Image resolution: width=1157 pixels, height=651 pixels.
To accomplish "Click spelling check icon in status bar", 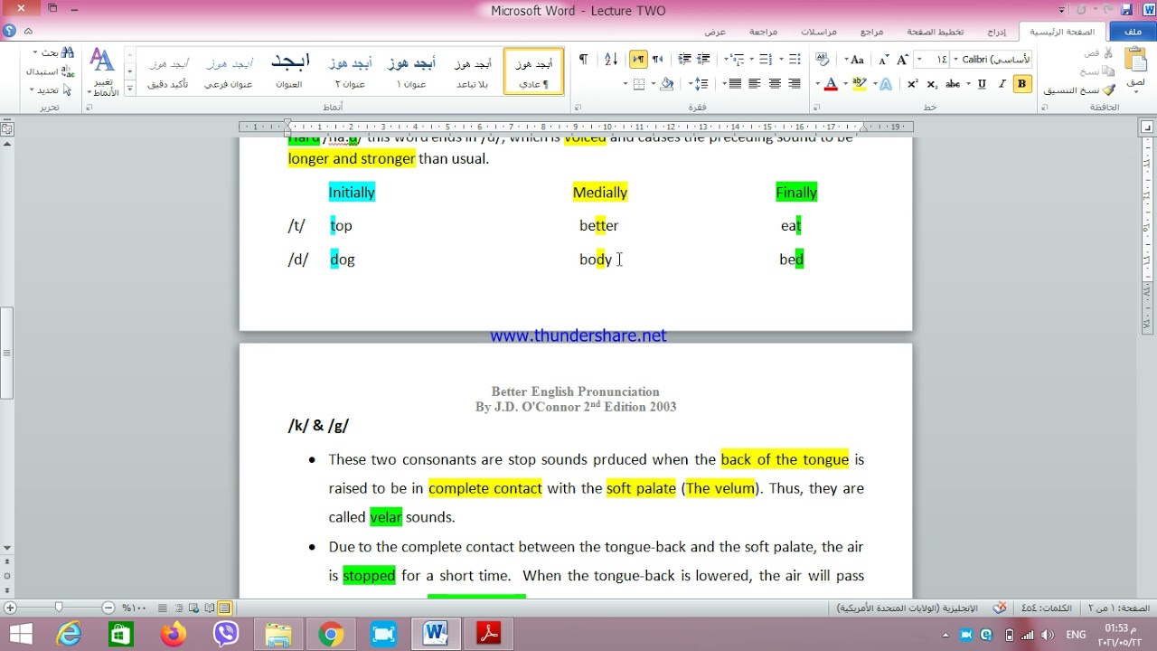I will point(1000,609).
